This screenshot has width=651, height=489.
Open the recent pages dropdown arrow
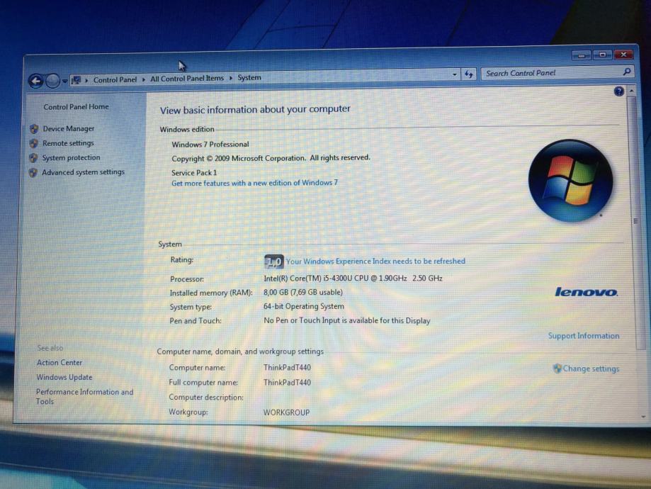64,81
